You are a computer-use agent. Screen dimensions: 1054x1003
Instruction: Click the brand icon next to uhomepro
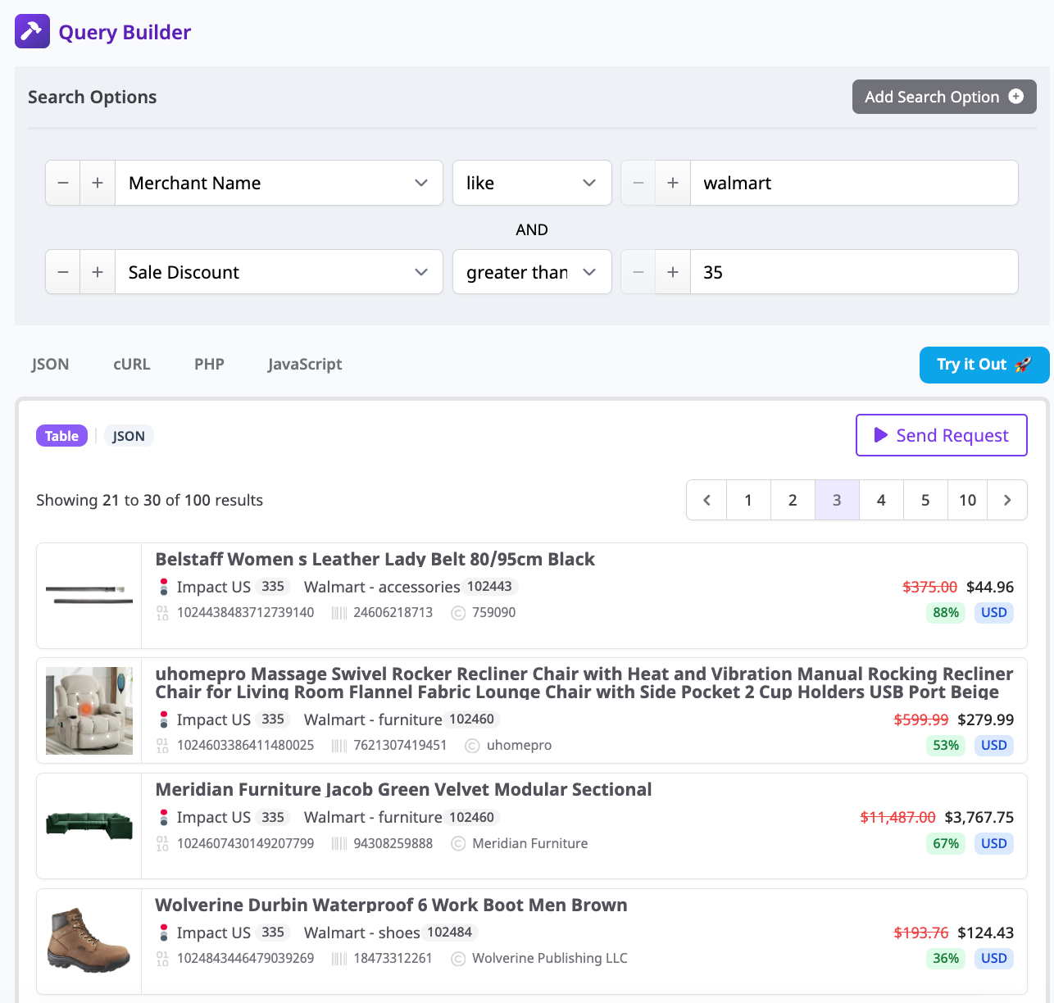(x=472, y=746)
